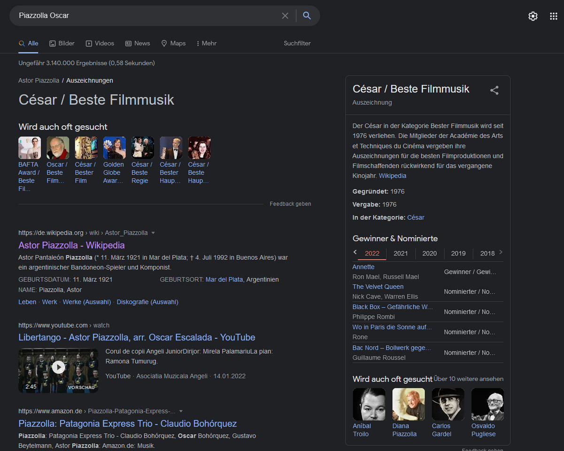Screen dimensions: 564x451
Task: Expand the Wikipedia result URL dropdown arrow
Action: 153,233
